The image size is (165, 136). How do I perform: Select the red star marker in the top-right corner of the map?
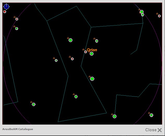[159, 16]
